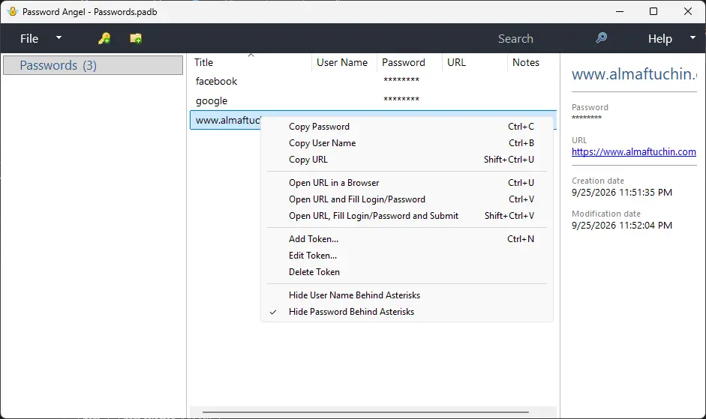The image size is (706, 419).
Task: Close the Password Angel window
Action: (x=688, y=12)
